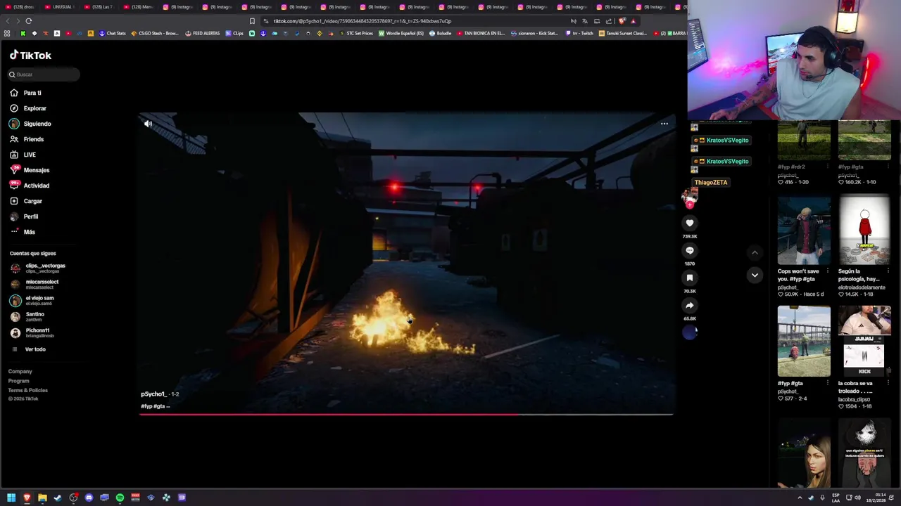The width and height of the screenshot is (901, 506).
Task: Mute the video with speaker icon
Action: pos(148,124)
